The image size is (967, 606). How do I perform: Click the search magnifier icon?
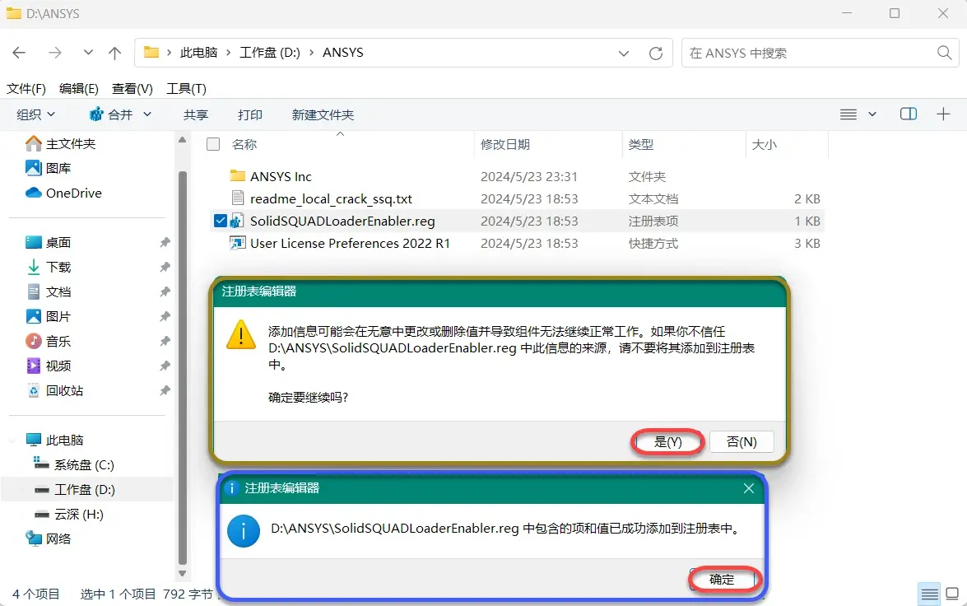coord(944,53)
